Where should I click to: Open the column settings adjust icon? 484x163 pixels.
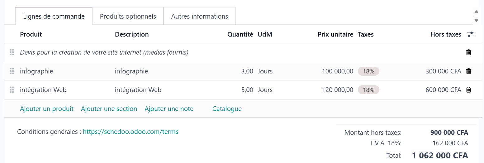470,34
